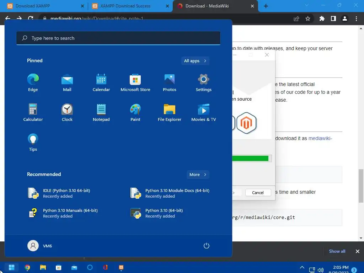Viewport: 364px width, 273px height.
Task: Open the Tips app
Action: [33, 143]
